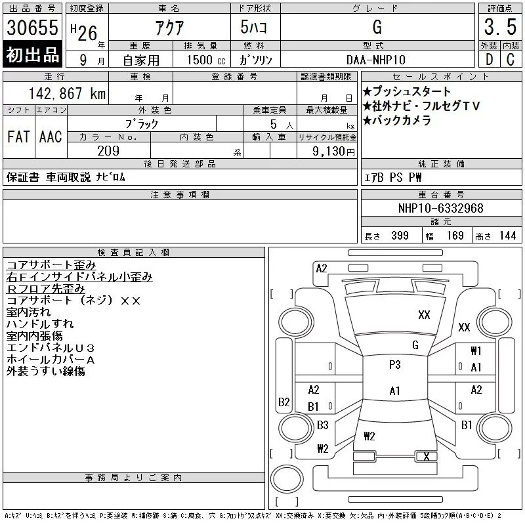Select the model code DAA-NHP10
Image resolution: width=525 pixels, height=525 pixels.
[375, 60]
